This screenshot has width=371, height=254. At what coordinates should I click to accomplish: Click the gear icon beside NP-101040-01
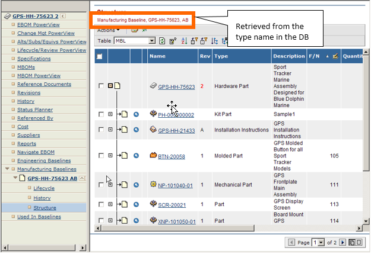pyautogui.click(x=153, y=185)
